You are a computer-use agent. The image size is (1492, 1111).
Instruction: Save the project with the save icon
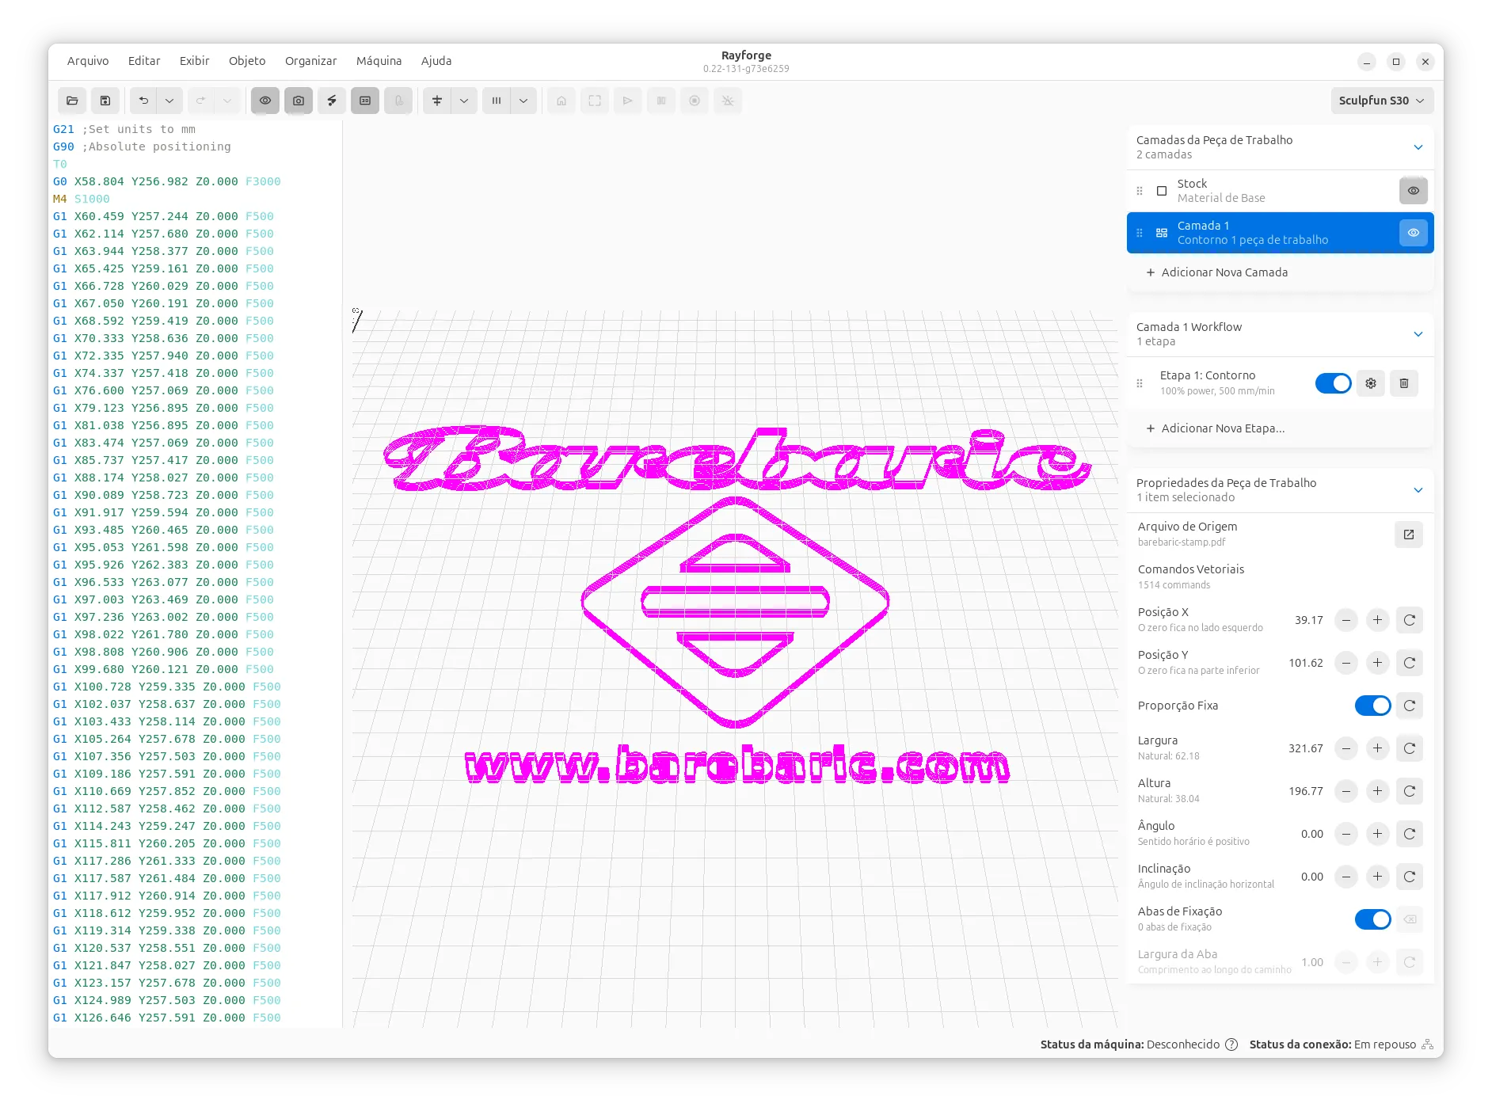tap(105, 101)
